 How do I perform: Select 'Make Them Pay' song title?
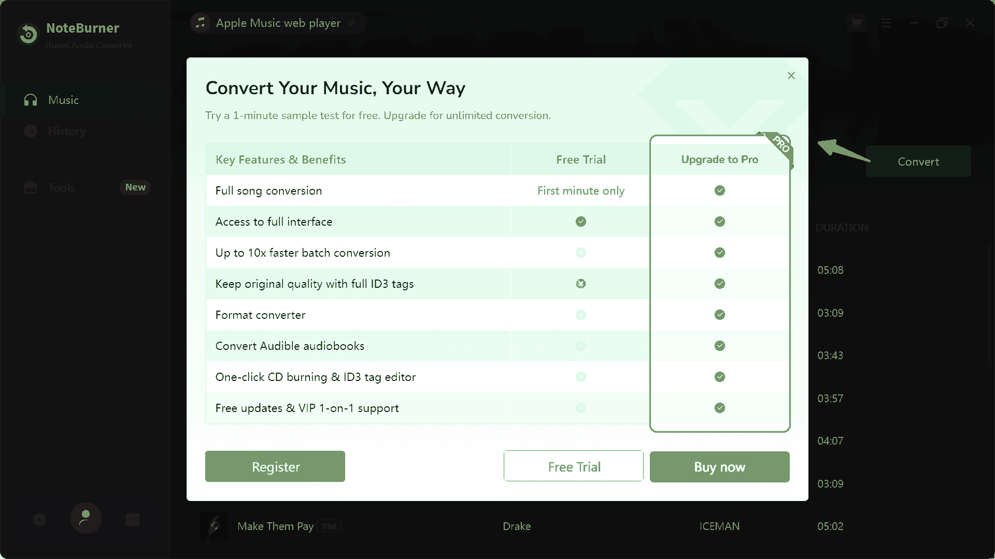(275, 526)
